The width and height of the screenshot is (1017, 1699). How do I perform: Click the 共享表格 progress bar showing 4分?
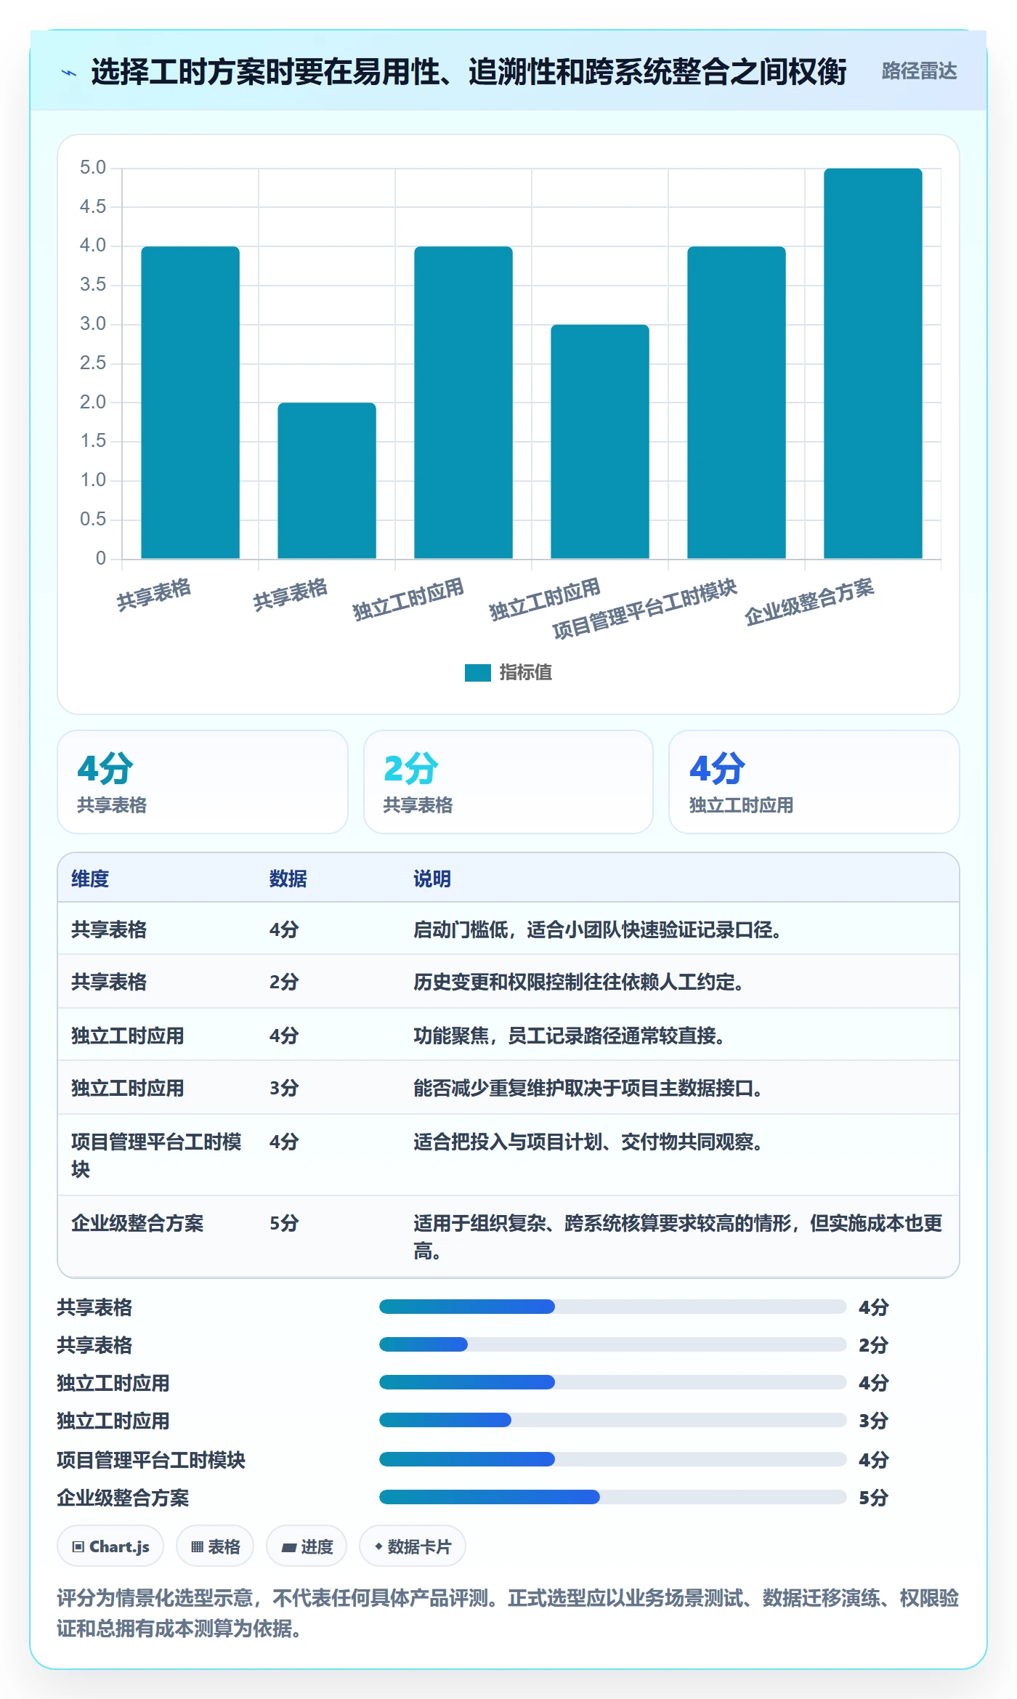point(612,1307)
